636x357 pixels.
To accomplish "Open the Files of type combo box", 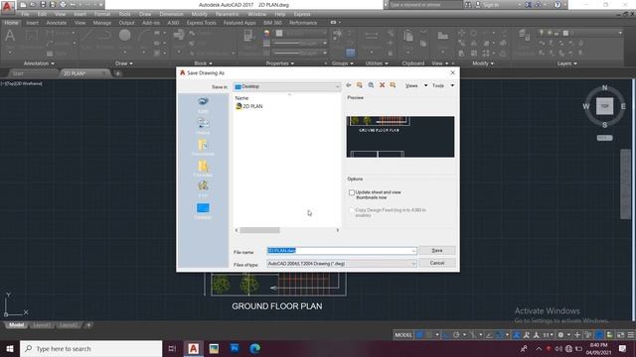I will (342, 264).
